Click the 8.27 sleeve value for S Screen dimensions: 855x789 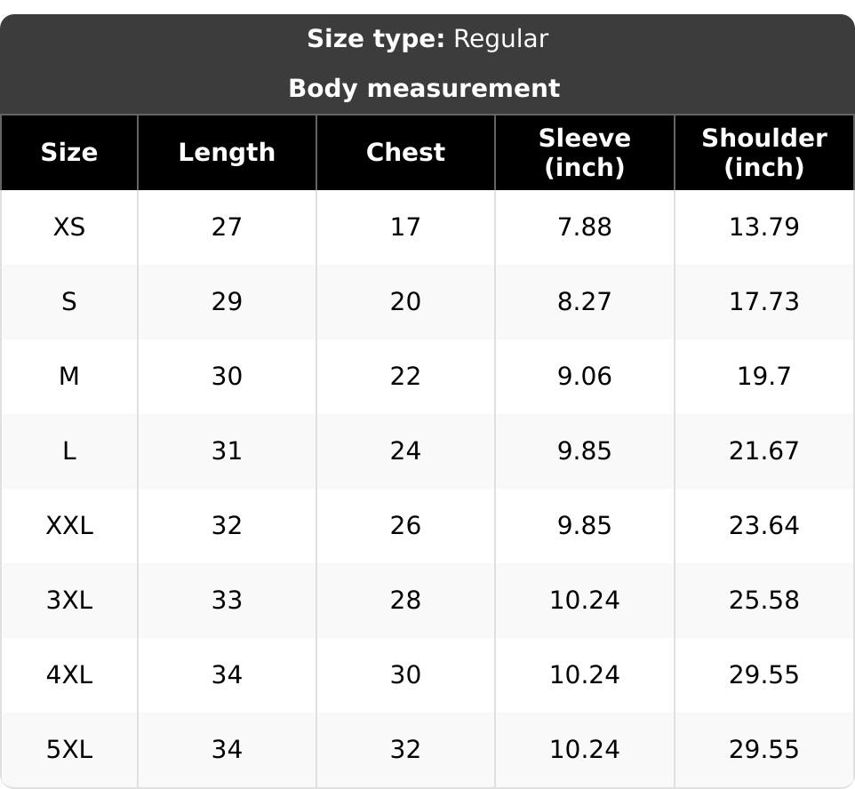click(585, 301)
